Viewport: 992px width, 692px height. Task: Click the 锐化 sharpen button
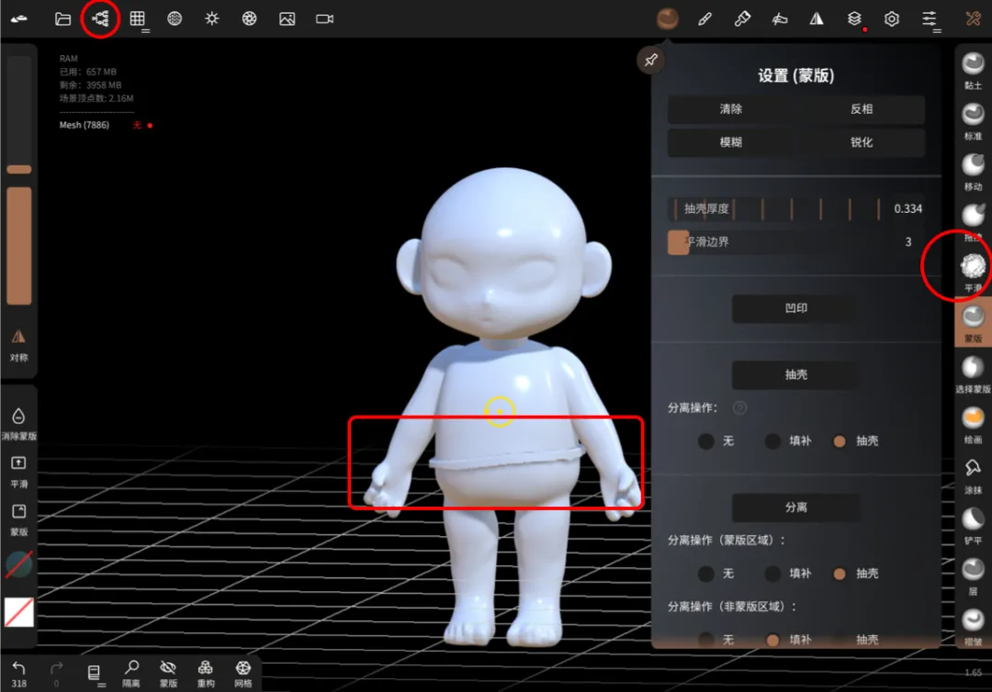[861, 142]
